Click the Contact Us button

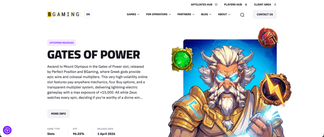click(x=265, y=14)
